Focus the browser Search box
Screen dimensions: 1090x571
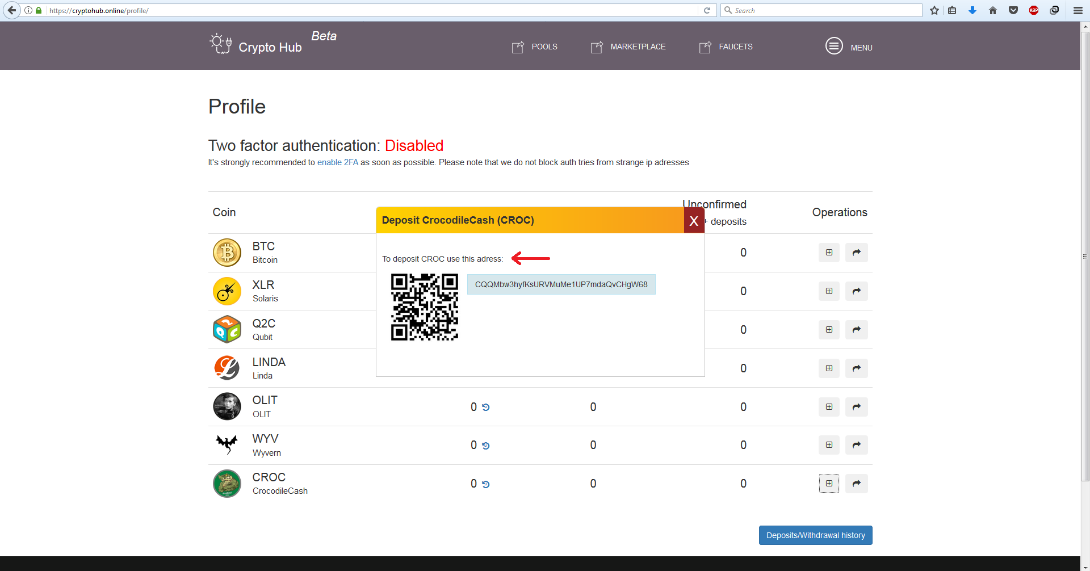click(x=821, y=10)
